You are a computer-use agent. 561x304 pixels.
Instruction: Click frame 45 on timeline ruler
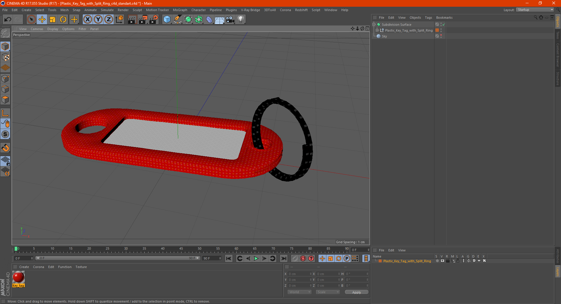click(x=181, y=249)
